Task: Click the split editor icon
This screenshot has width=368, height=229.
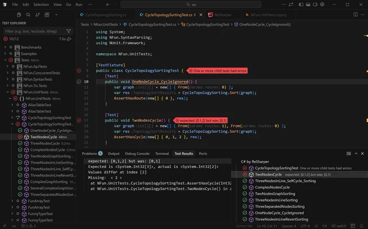Action: 356,15
